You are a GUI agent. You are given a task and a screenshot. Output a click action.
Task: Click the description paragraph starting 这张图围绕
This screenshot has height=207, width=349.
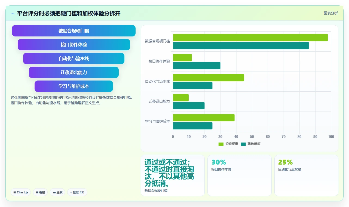[72, 100]
